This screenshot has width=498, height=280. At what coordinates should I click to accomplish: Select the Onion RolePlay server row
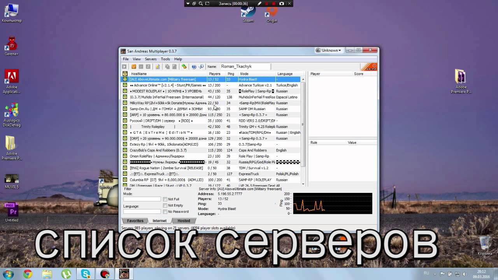click(211, 156)
